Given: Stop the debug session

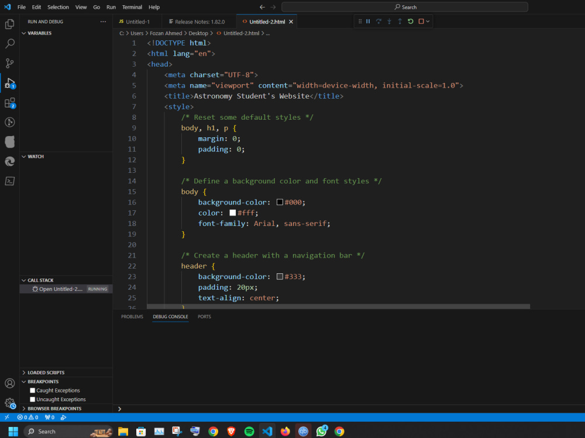Looking at the screenshot, I should coord(421,21).
